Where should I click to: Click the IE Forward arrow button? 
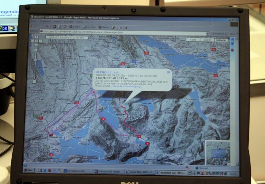(47, 26)
